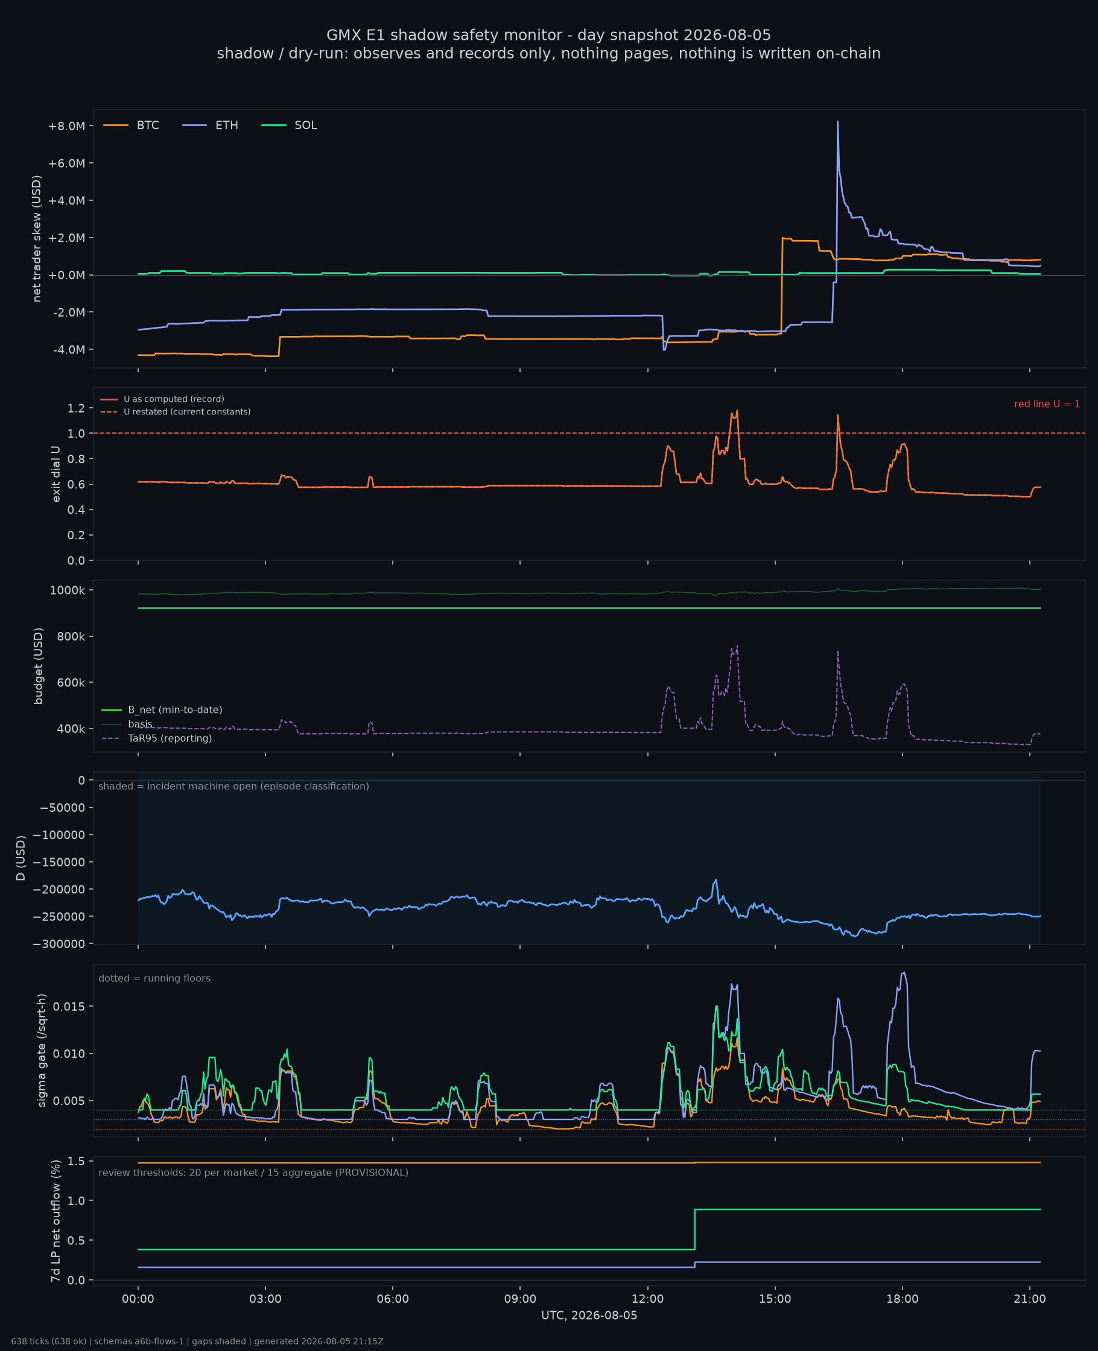Viewport: 1098px width, 1351px height.
Task: Select the 'basis' legend entry
Action: click(127, 724)
